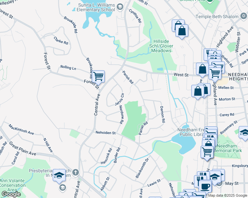Screen dimensions: 248x198
Task: Open the shopping bag marker below Temple Beth Shalom
Action: pos(182,31)
